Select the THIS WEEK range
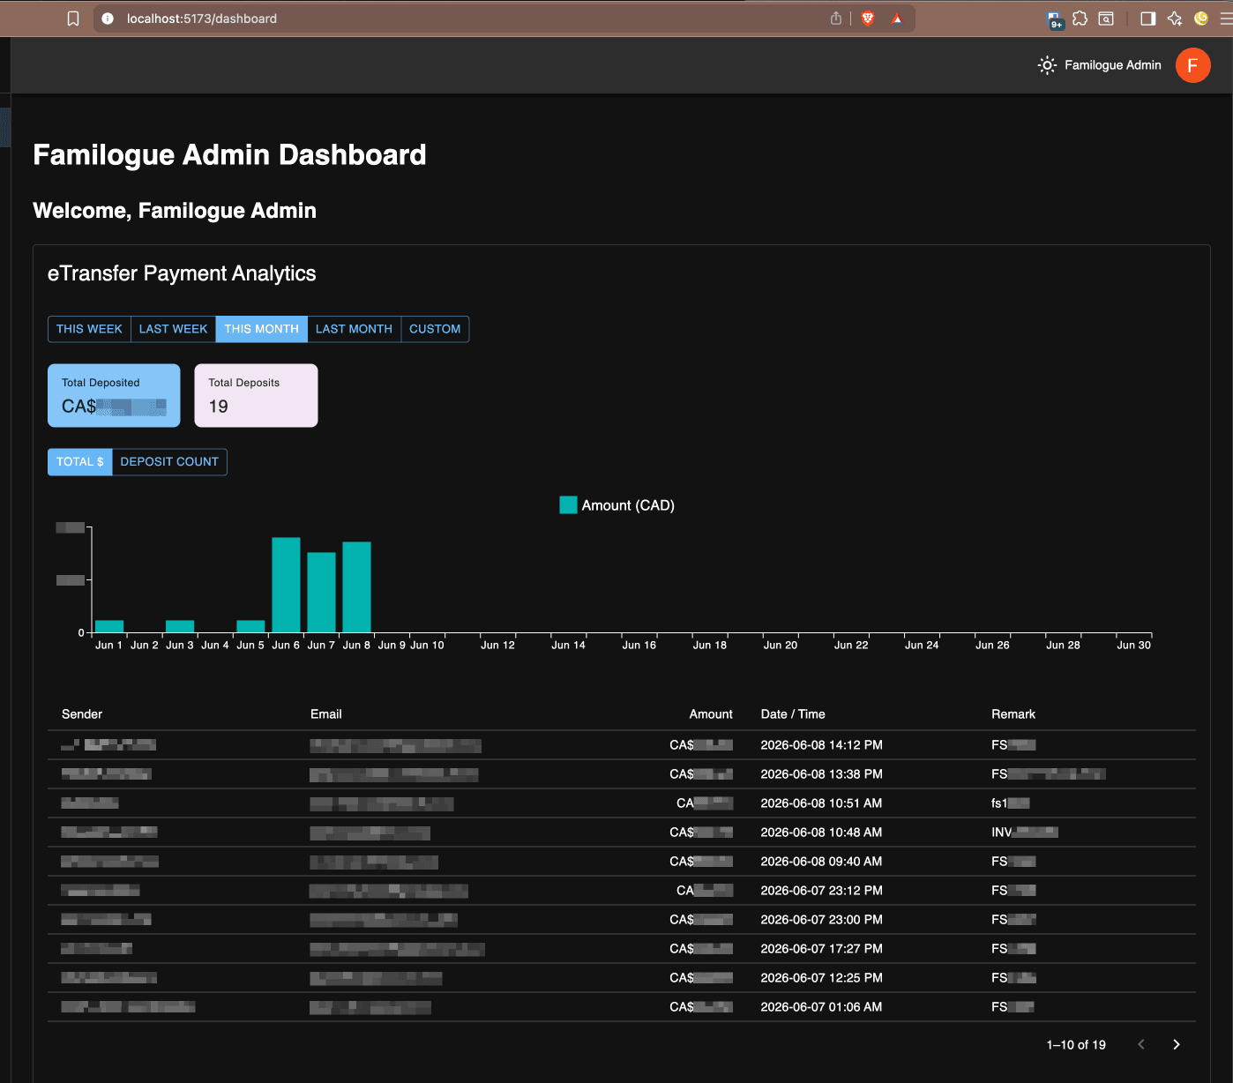 click(x=89, y=329)
